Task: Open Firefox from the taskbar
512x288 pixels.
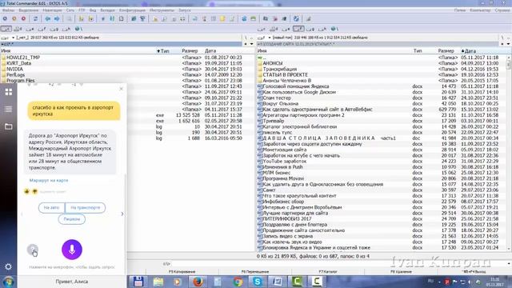Action: pyautogui.click(x=198, y=282)
